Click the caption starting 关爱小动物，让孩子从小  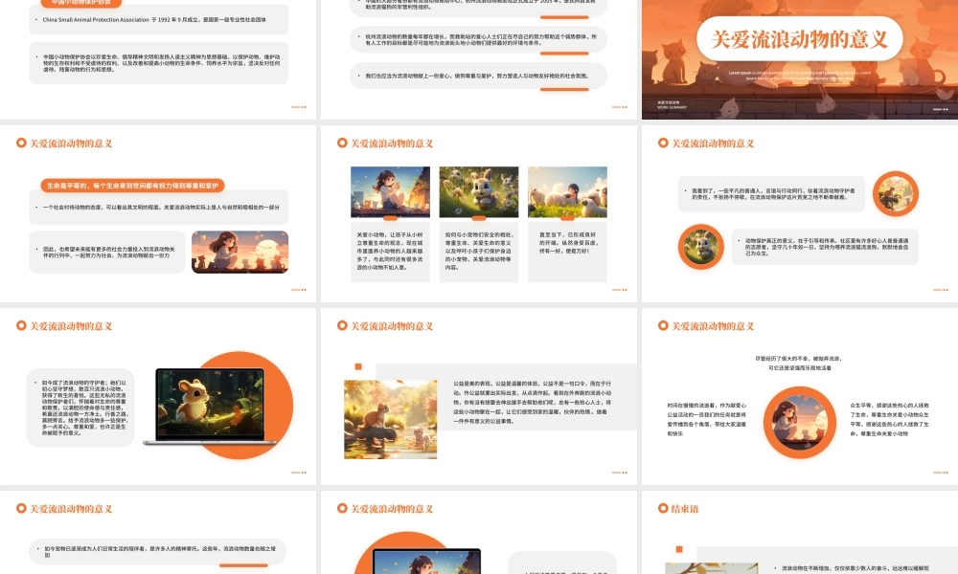pos(391,251)
